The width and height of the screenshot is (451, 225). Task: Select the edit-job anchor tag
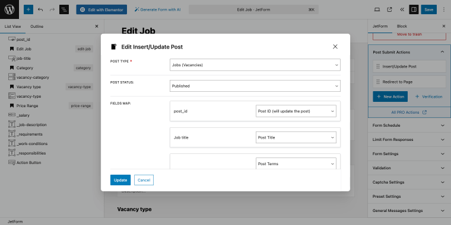(84, 49)
